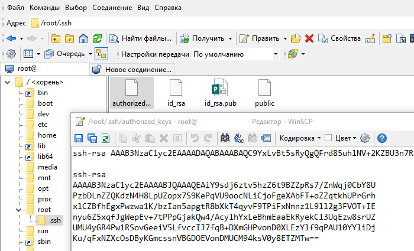Open selected file with folder icon
The image size is (414, 251).
296,38
